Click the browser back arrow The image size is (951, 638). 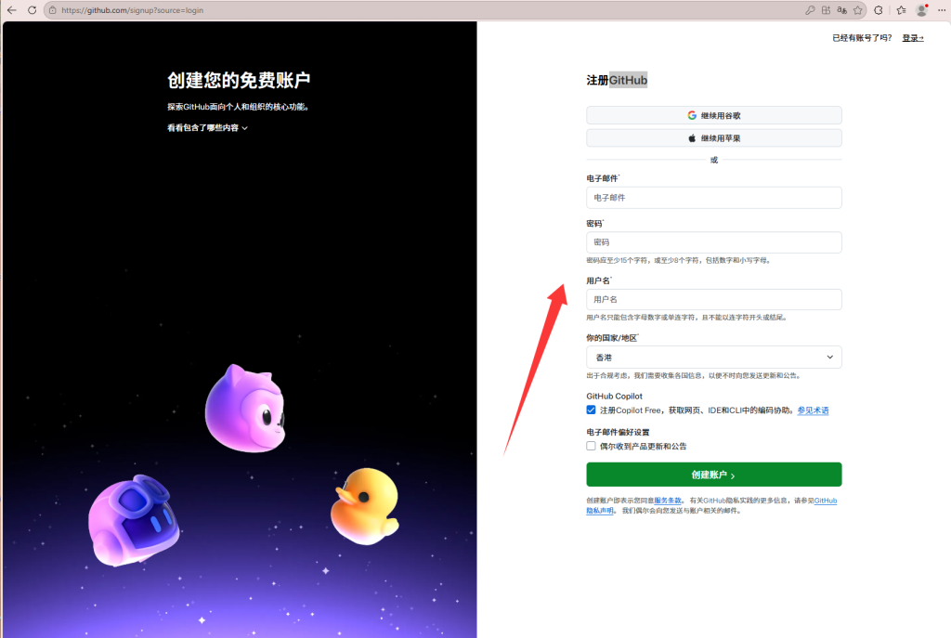point(11,10)
